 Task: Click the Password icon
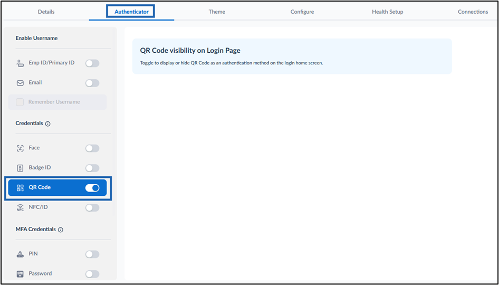pos(20,274)
